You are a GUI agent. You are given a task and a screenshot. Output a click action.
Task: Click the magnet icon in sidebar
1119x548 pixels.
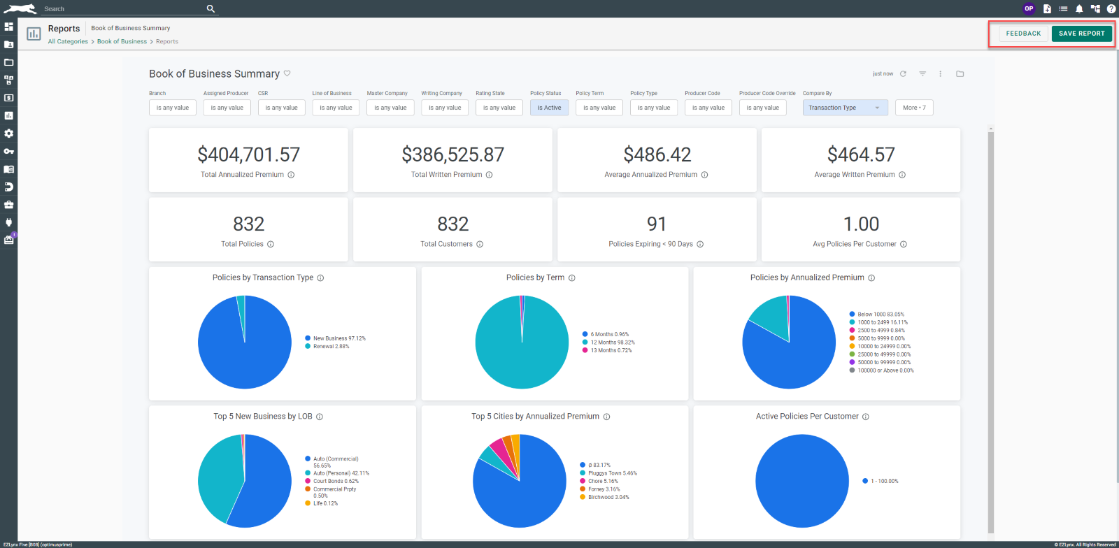pyautogui.click(x=9, y=187)
